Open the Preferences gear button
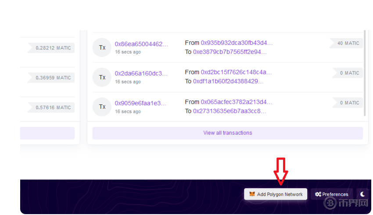Viewport: 373px width, 215px height. pos(332,194)
